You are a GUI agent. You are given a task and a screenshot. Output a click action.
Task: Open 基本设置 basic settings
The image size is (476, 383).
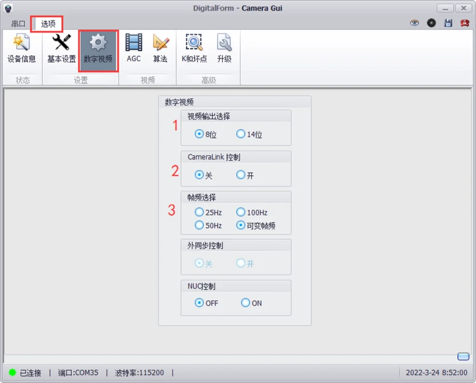tap(61, 49)
